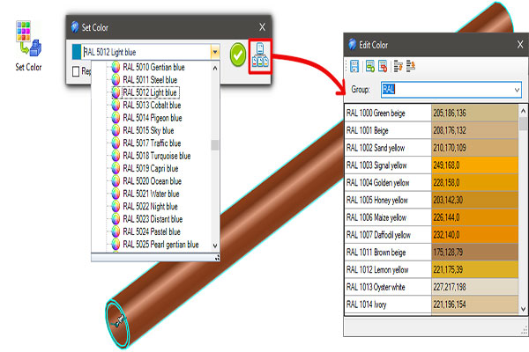Viewport: 529px width, 352px height.
Task: Click the 227,217,198 Oyster white swatch
Action: [x=475, y=287]
